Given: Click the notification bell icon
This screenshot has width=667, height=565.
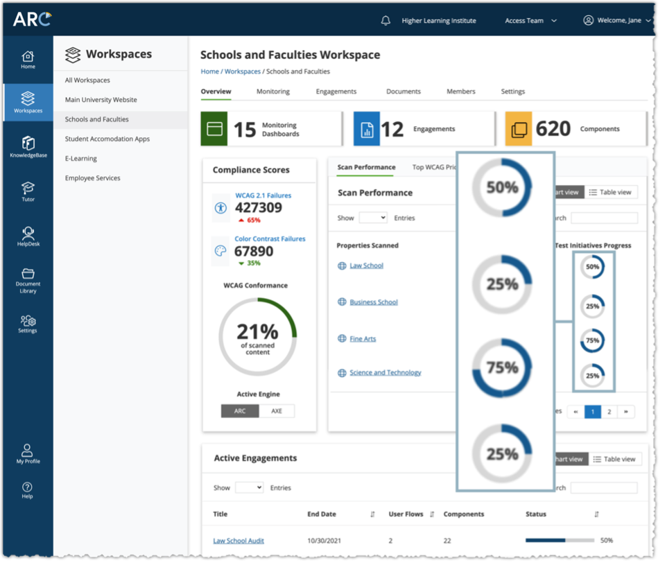Looking at the screenshot, I should click(x=386, y=21).
